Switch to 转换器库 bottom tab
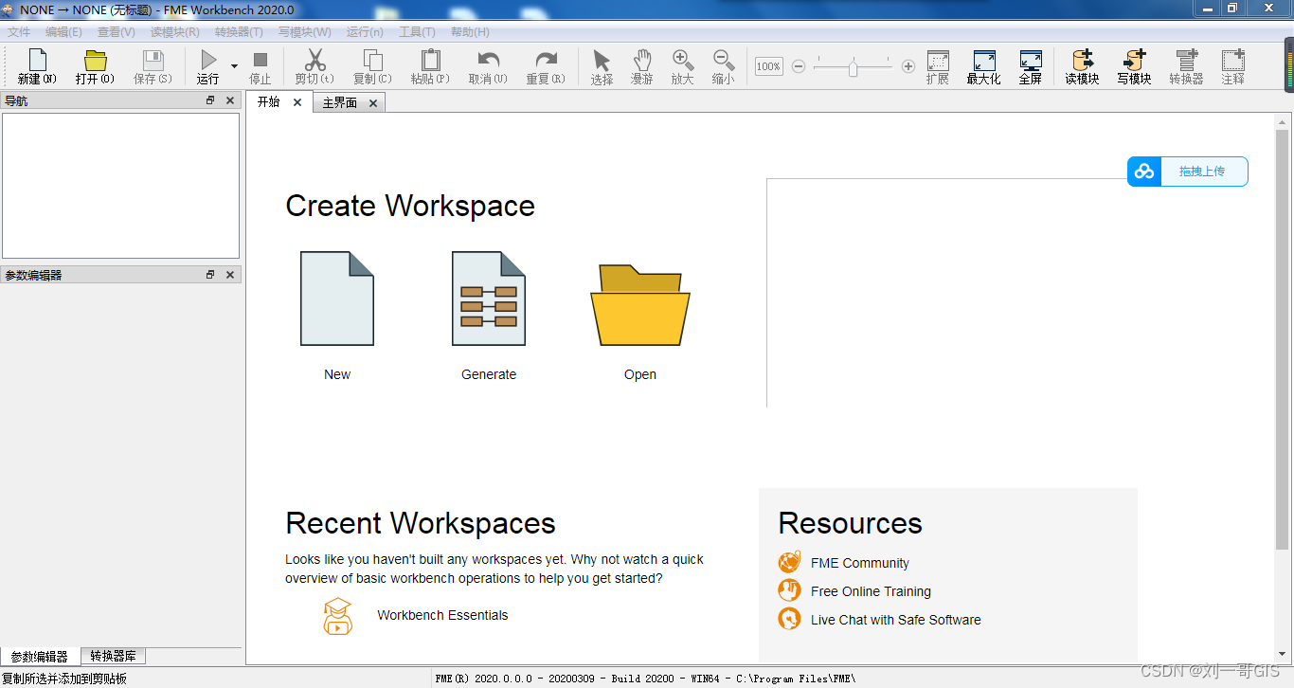Viewport: 1294px width, 688px height. (114, 656)
